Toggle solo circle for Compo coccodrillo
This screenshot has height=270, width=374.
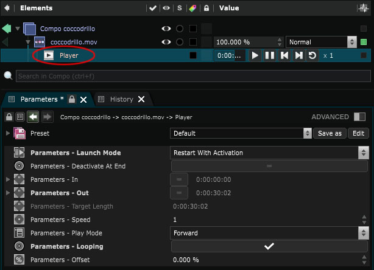click(x=180, y=29)
